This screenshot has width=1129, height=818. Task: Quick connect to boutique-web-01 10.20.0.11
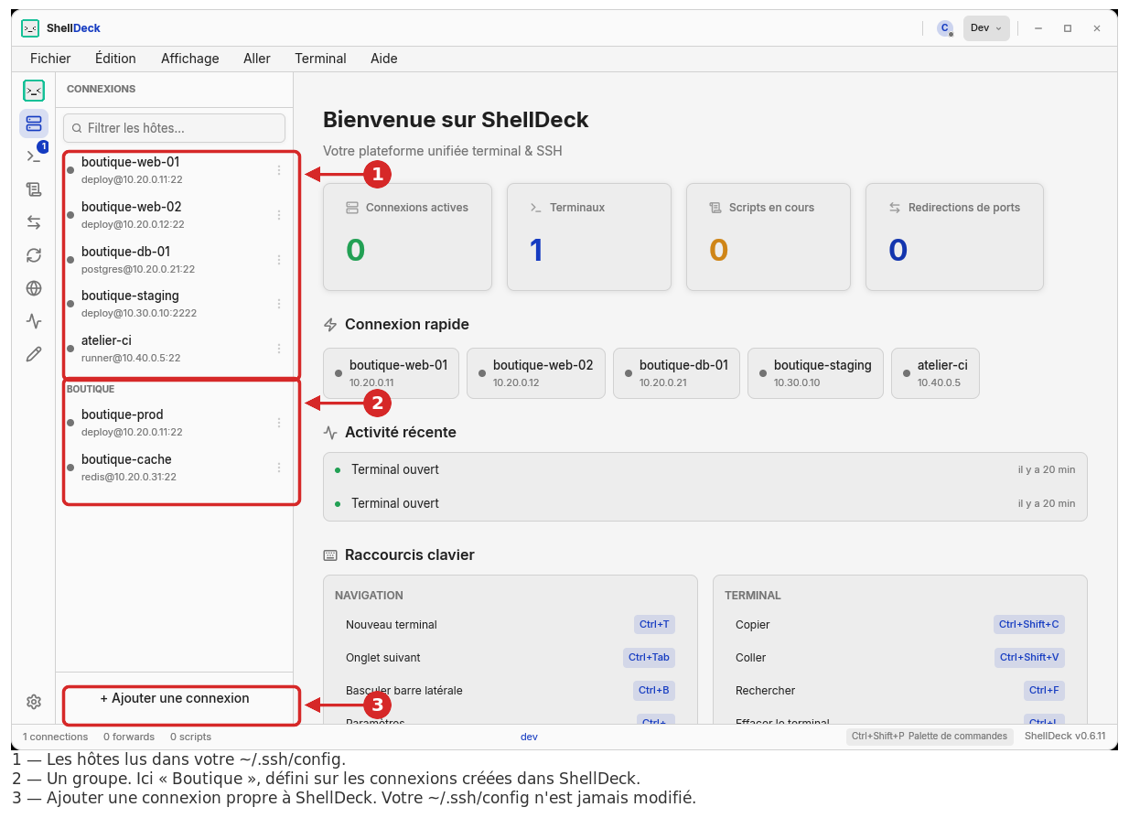tap(391, 372)
